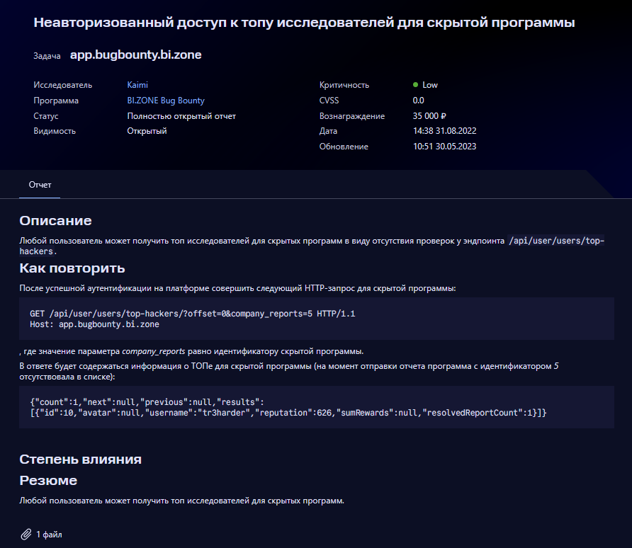Click the italic company_reports parameter name
Viewport: 632px width, 548px height.
coord(154,351)
